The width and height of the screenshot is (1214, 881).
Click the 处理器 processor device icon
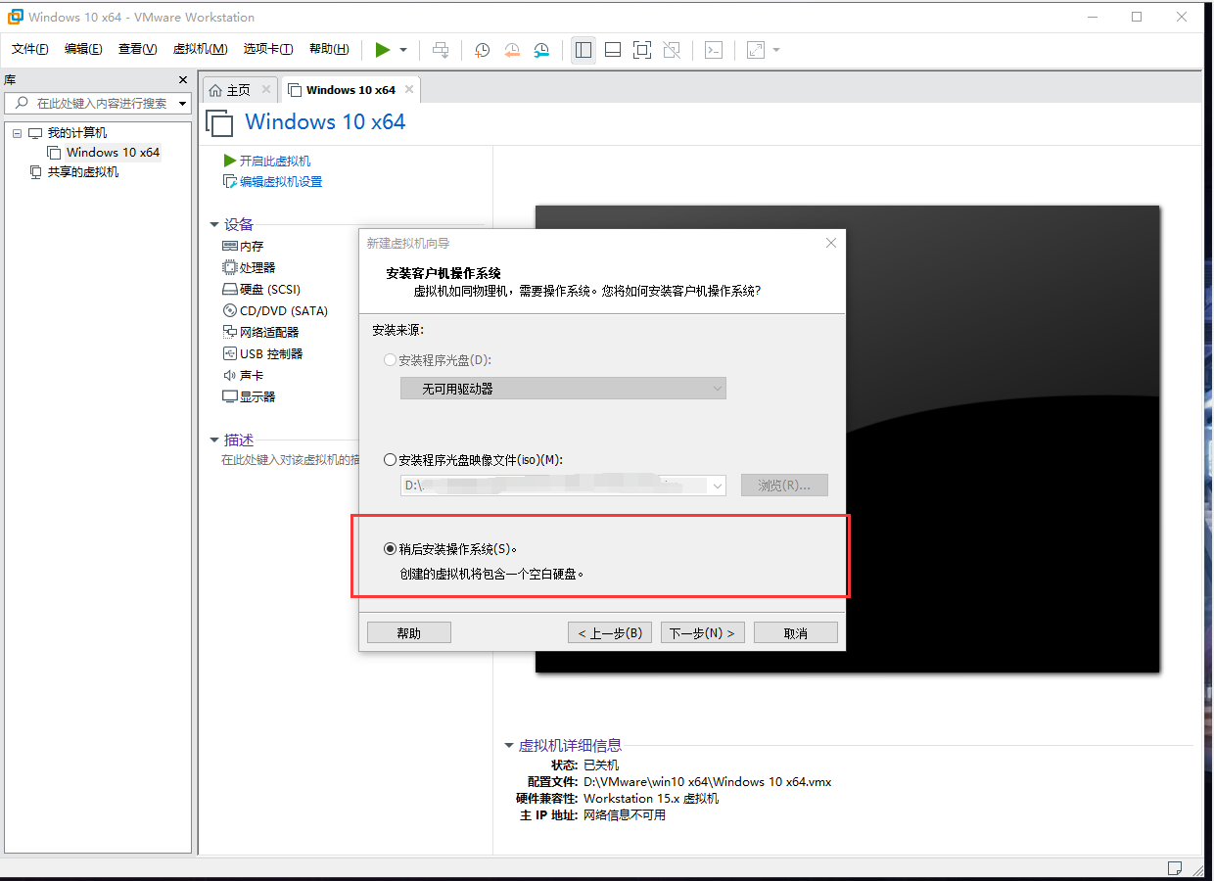[230, 267]
